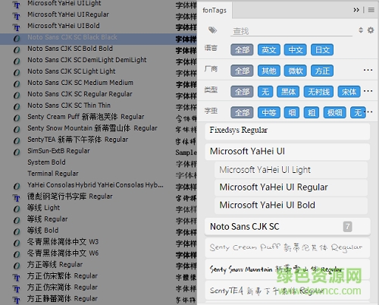The image size is (379, 305).
Task: Select Senty Snow Mountain in fonTags list
Action: pyautogui.click(x=287, y=269)
